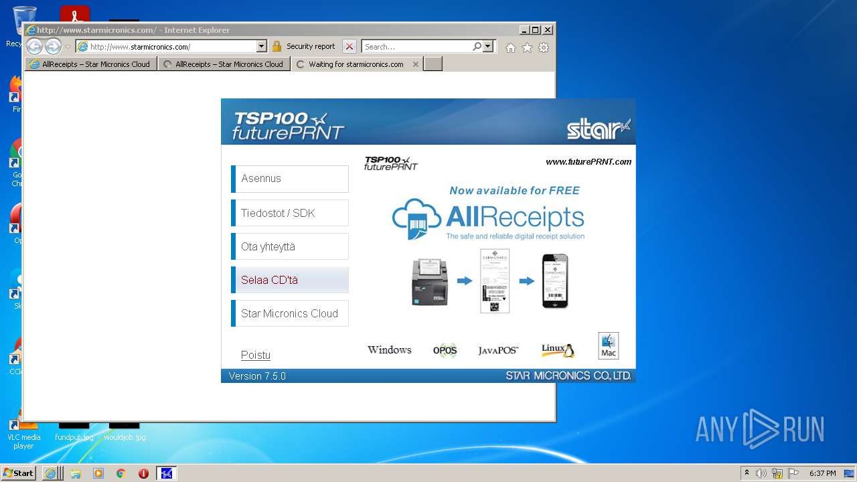Expand the search provider dropdown

pyautogui.click(x=488, y=46)
